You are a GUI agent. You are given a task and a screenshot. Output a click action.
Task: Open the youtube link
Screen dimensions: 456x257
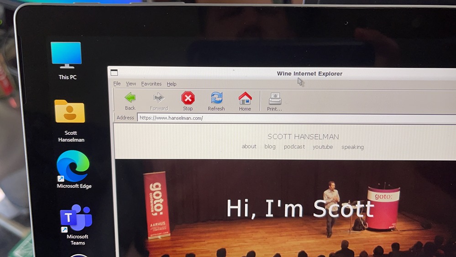tap(323, 147)
